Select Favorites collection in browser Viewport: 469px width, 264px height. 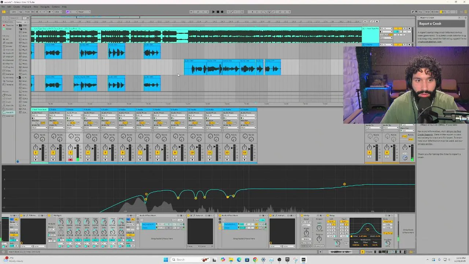pos(10,25)
